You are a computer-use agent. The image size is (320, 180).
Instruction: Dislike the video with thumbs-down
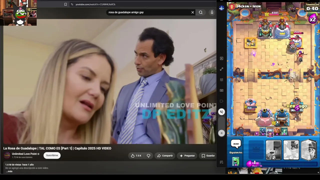click(x=148, y=156)
